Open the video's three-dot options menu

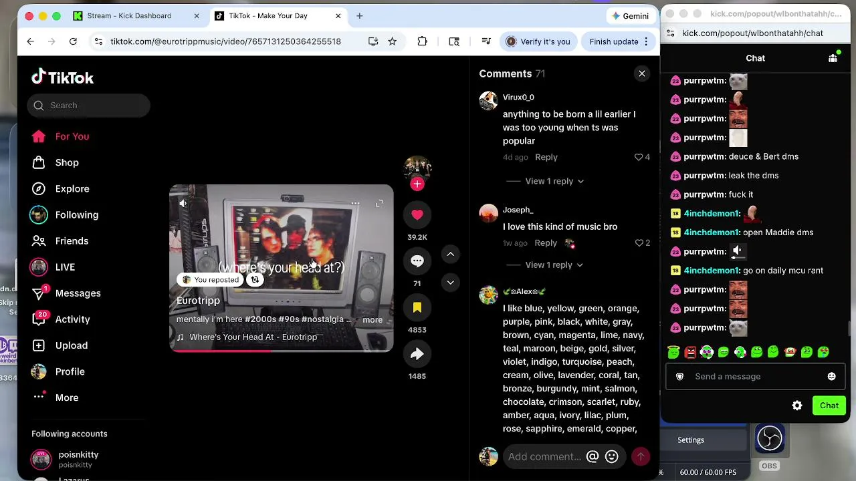pyautogui.click(x=355, y=203)
